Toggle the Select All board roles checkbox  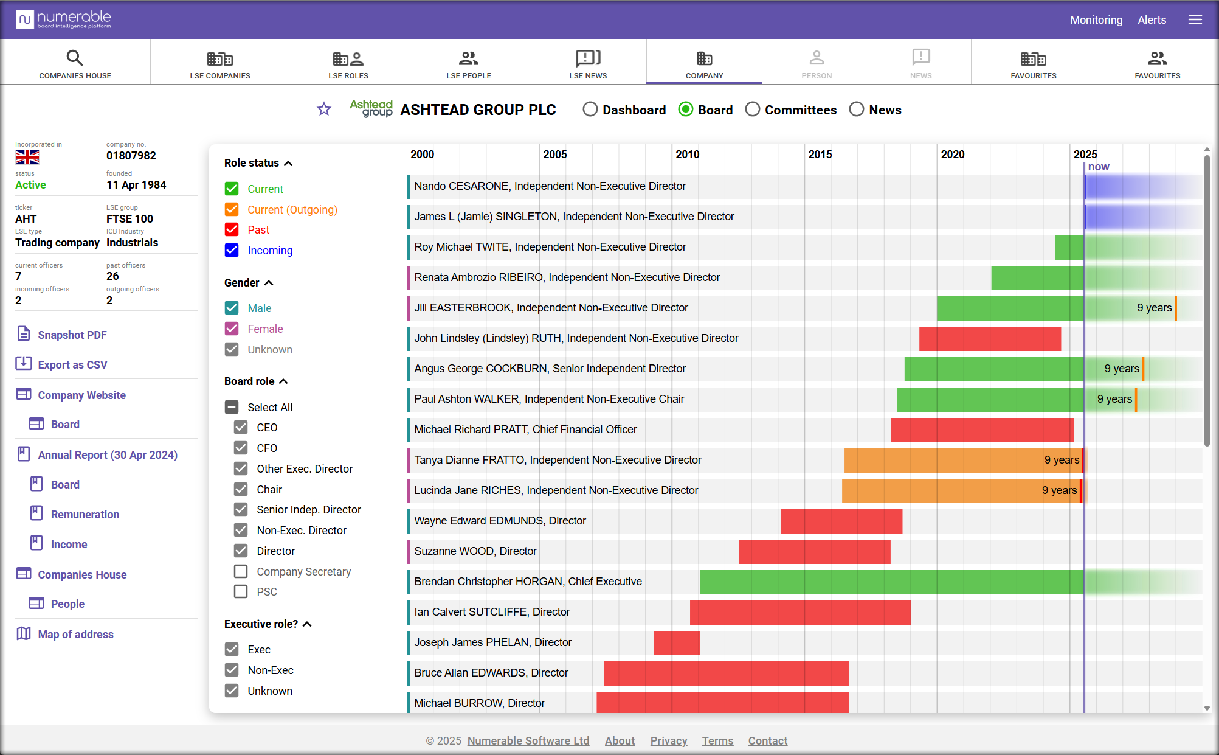coord(232,407)
